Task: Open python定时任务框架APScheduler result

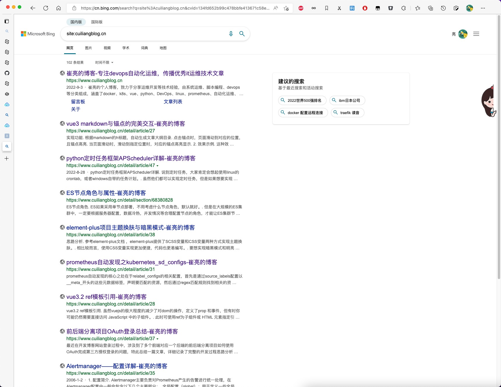Action: click(131, 158)
